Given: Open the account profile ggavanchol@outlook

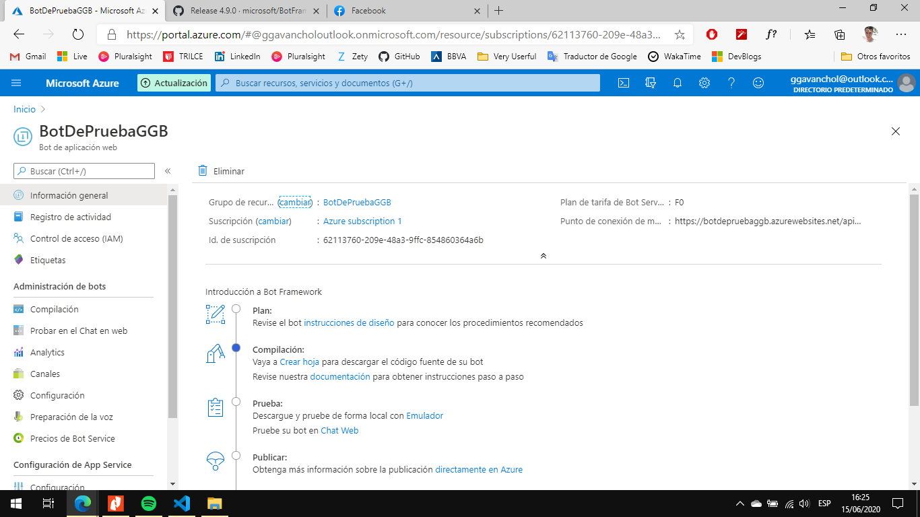Looking at the screenshot, I should click(852, 83).
